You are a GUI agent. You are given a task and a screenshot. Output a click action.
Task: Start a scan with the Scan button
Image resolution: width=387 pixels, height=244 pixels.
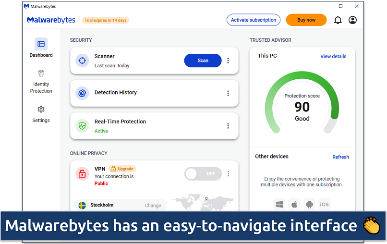203,61
